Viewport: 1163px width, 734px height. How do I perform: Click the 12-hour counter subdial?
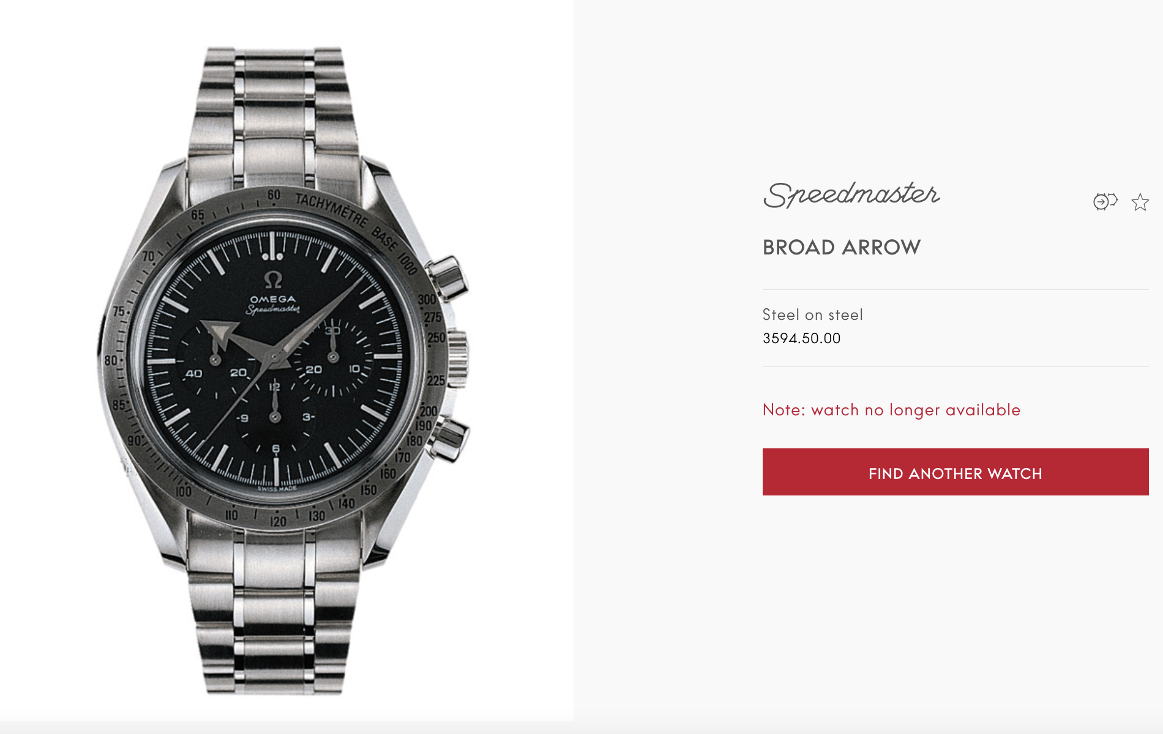pyautogui.click(x=275, y=418)
